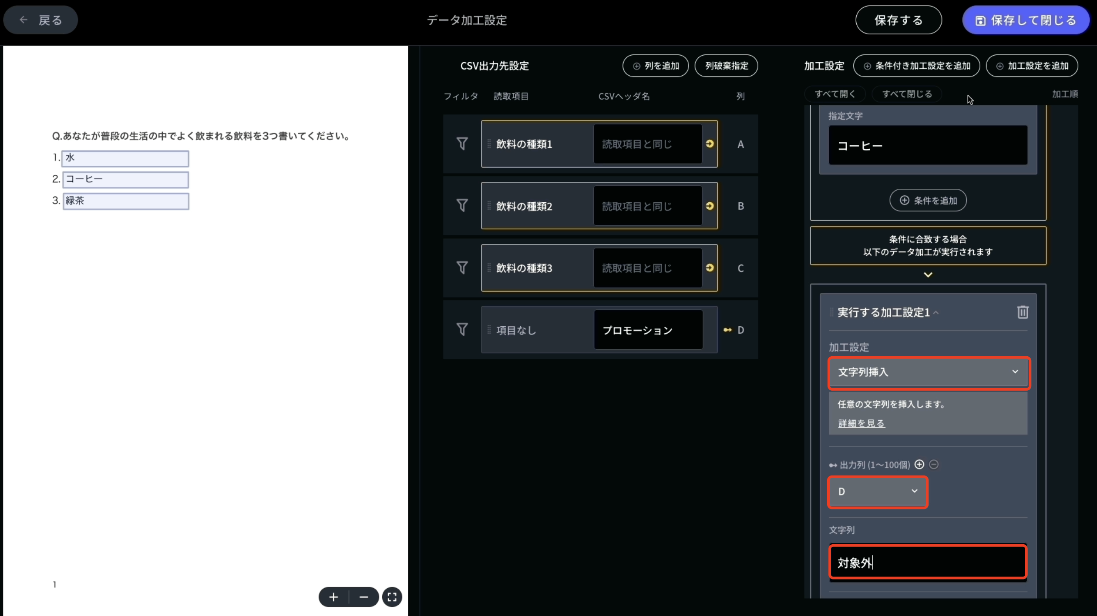Click the plus icon to add an output column
The width and height of the screenshot is (1097, 616).
click(920, 464)
